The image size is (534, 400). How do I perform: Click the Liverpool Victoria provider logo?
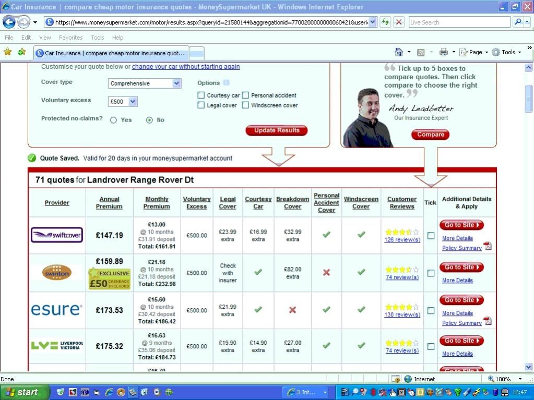[57, 346]
